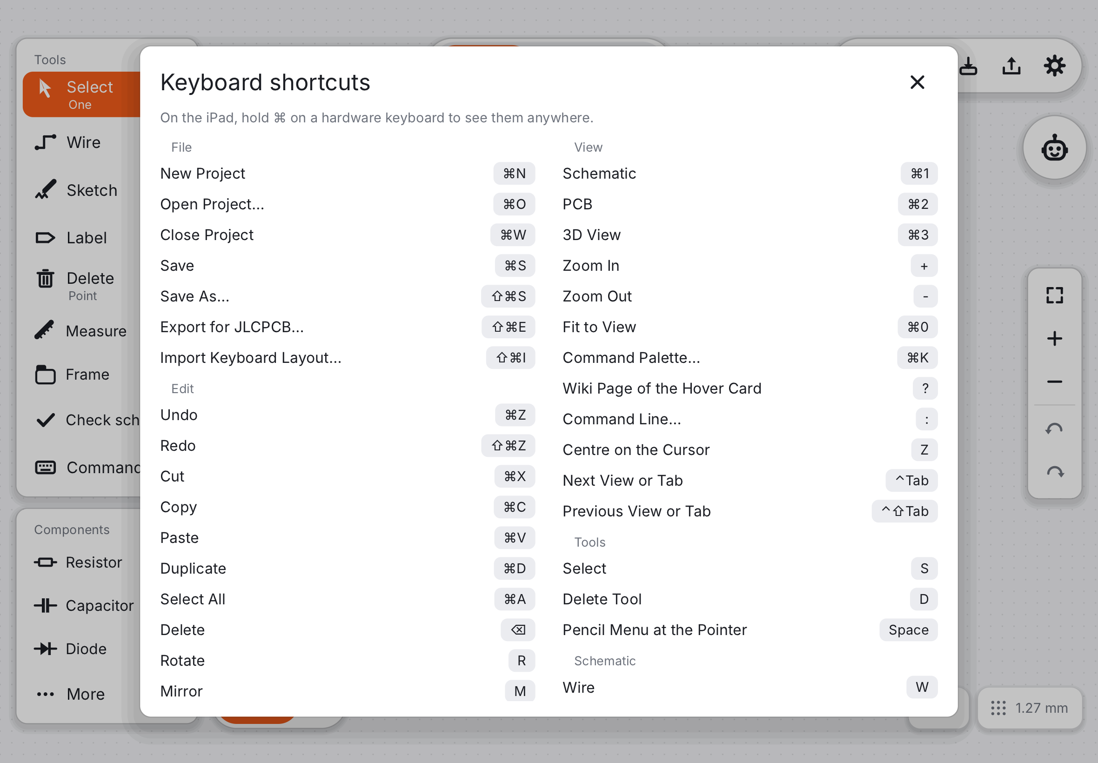
Task: Activate the Select One tool
Action: click(81, 94)
